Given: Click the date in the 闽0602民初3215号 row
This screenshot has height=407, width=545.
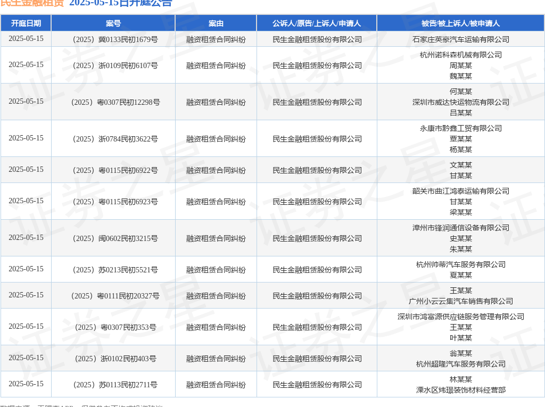Looking at the screenshot, I should click(x=26, y=238).
